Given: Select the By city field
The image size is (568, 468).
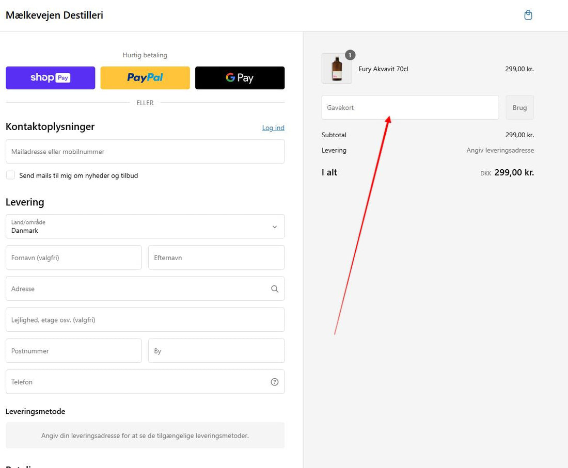Looking at the screenshot, I should point(216,351).
